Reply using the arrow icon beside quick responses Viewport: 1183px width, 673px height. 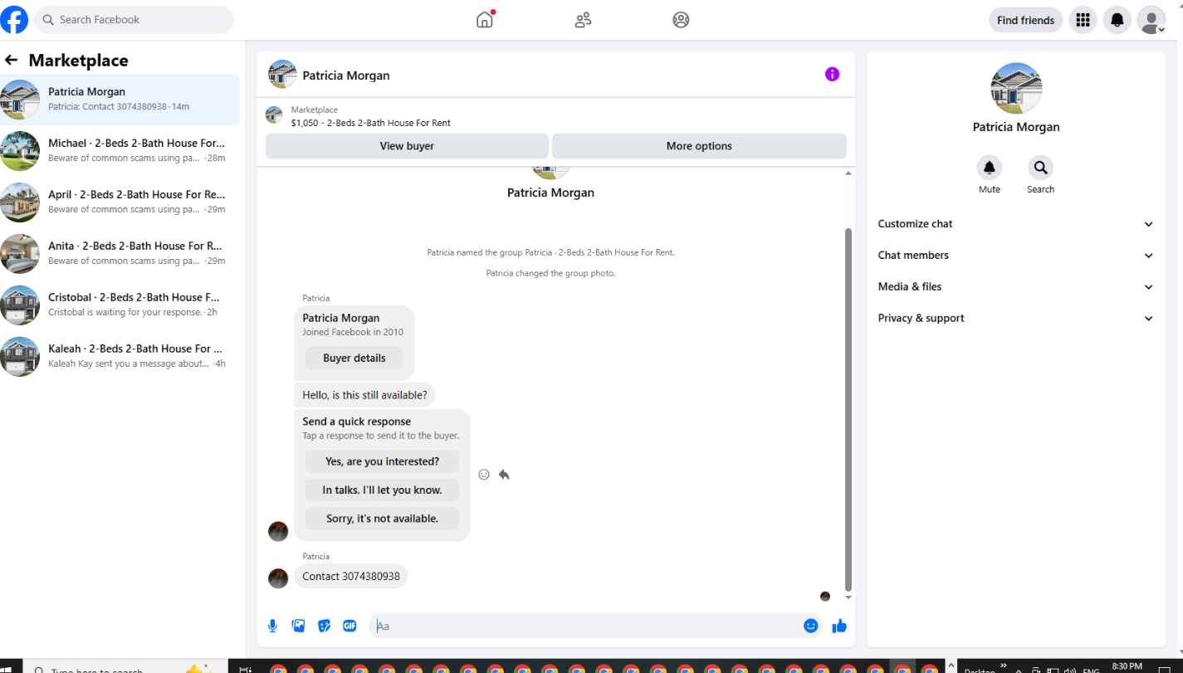(x=504, y=475)
